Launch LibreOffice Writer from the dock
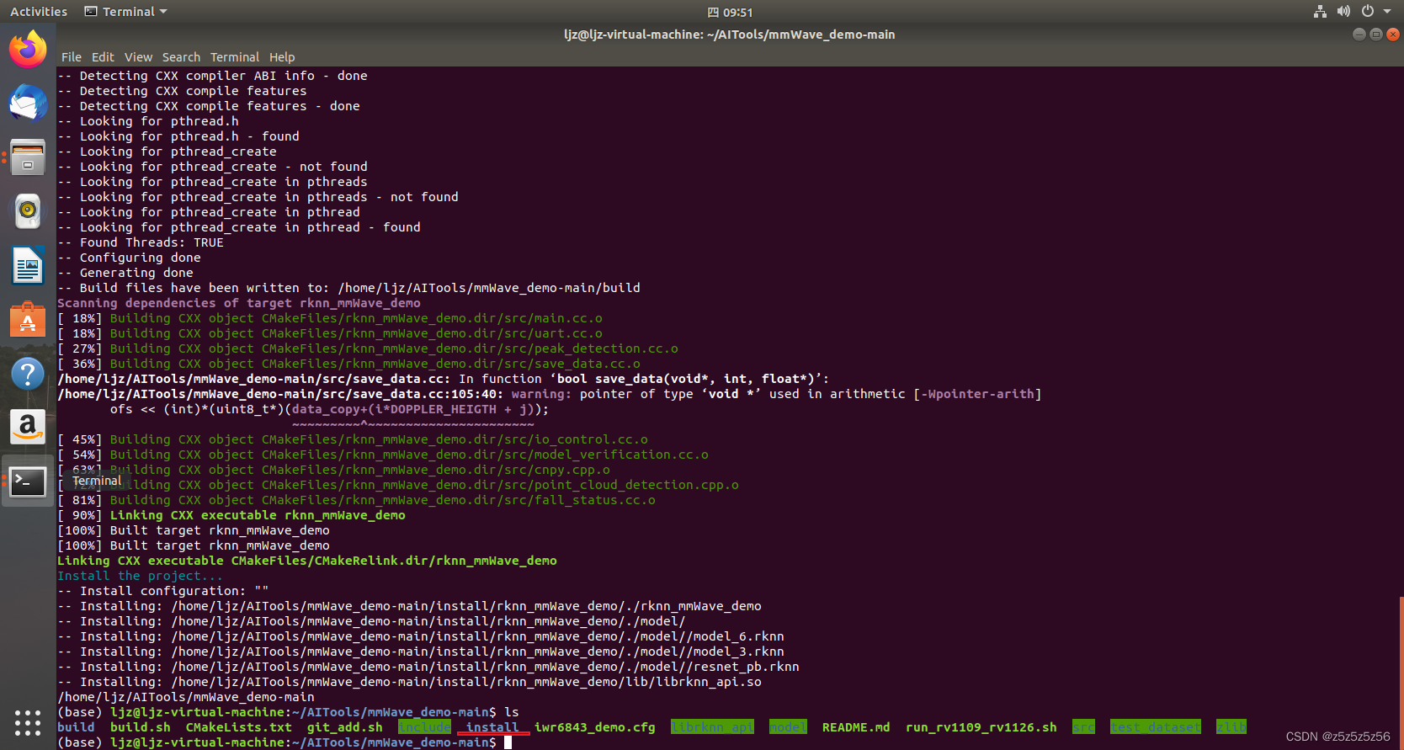The image size is (1404, 750). point(28,265)
